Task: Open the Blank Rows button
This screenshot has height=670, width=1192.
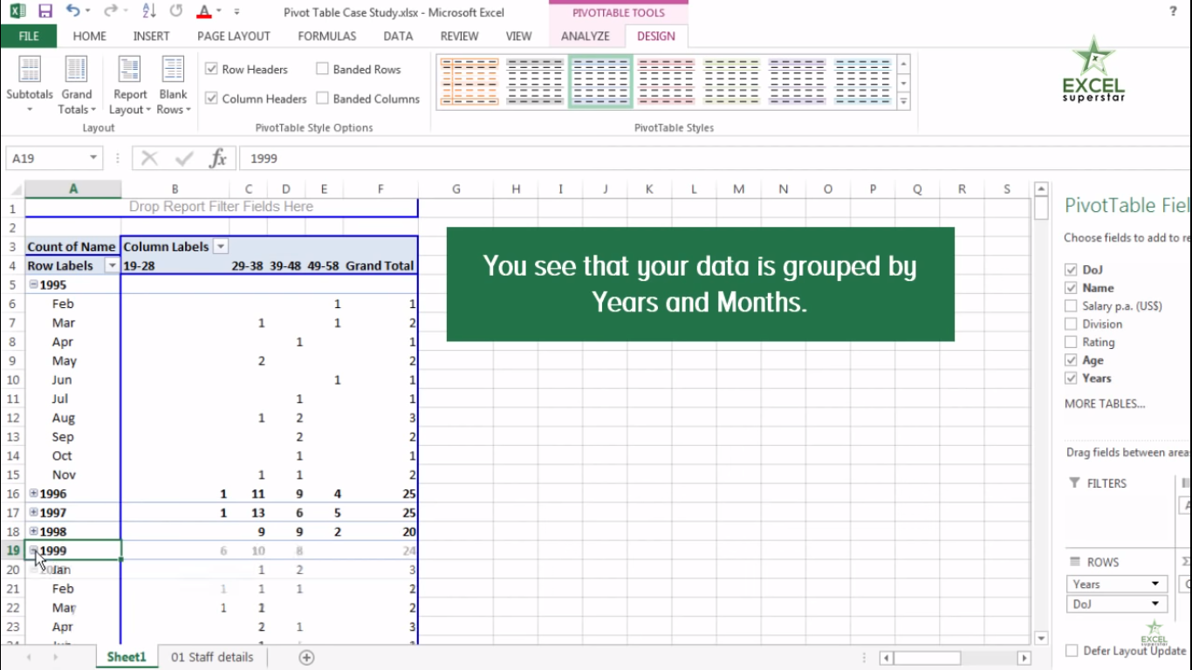Action: (x=173, y=85)
